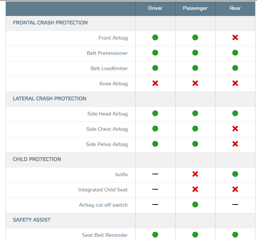Select the Rear column header
The image size is (257, 239).
(x=235, y=8)
